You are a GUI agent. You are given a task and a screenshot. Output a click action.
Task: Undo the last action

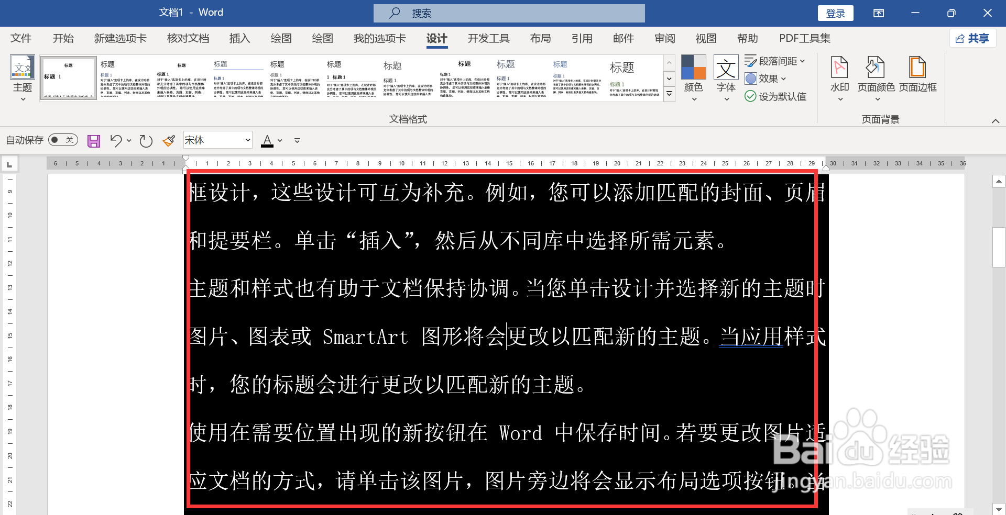(x=116, y=140)
